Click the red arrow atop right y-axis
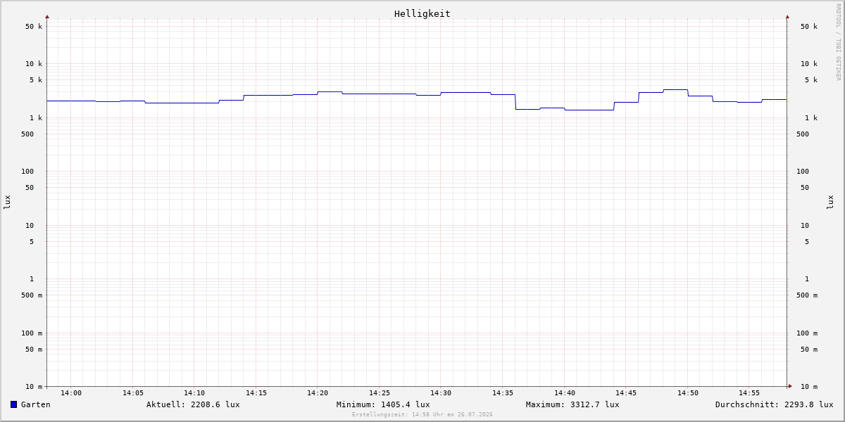Viewport: 845px width, 422px height. tap(787, 16)
